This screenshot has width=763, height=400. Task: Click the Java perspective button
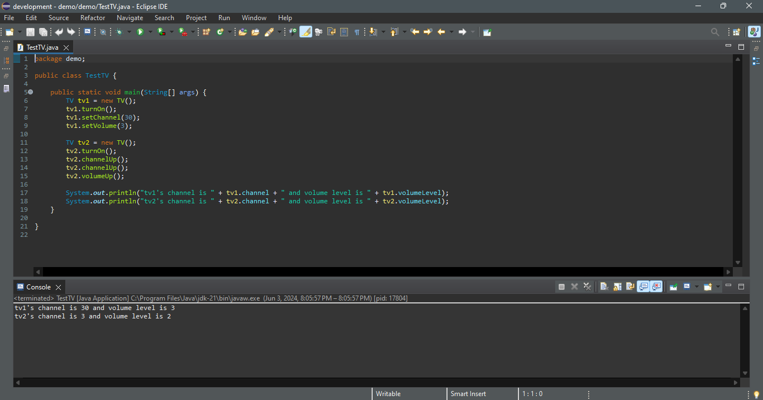754,32
